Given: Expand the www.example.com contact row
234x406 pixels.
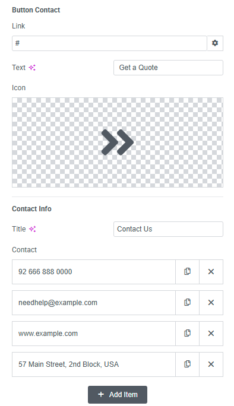Looking at the screenshot, I should point(94,333).
